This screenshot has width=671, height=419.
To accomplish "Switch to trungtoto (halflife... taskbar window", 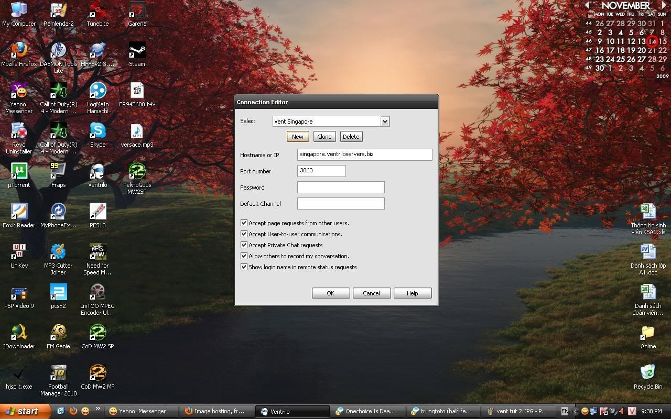I will point(443,412).
